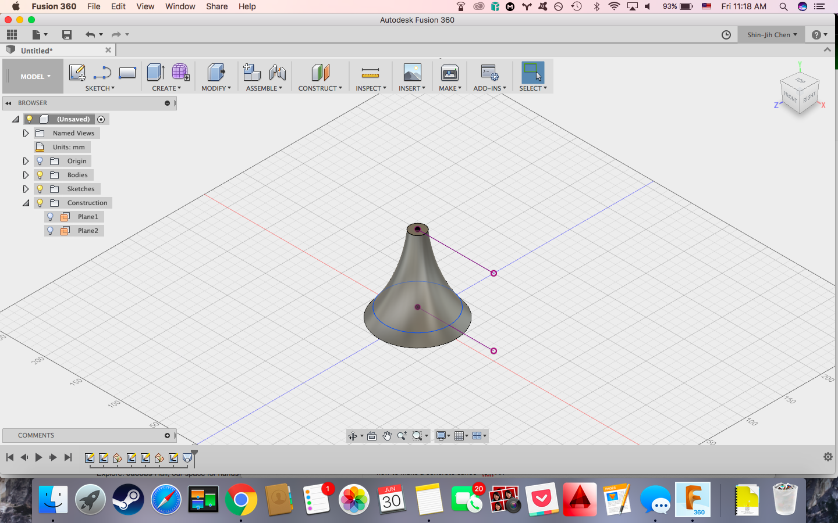Viewport: 838px width, 523px height.
Task: Select the Rectangle sketch tool icon
Action: (127, 73)
